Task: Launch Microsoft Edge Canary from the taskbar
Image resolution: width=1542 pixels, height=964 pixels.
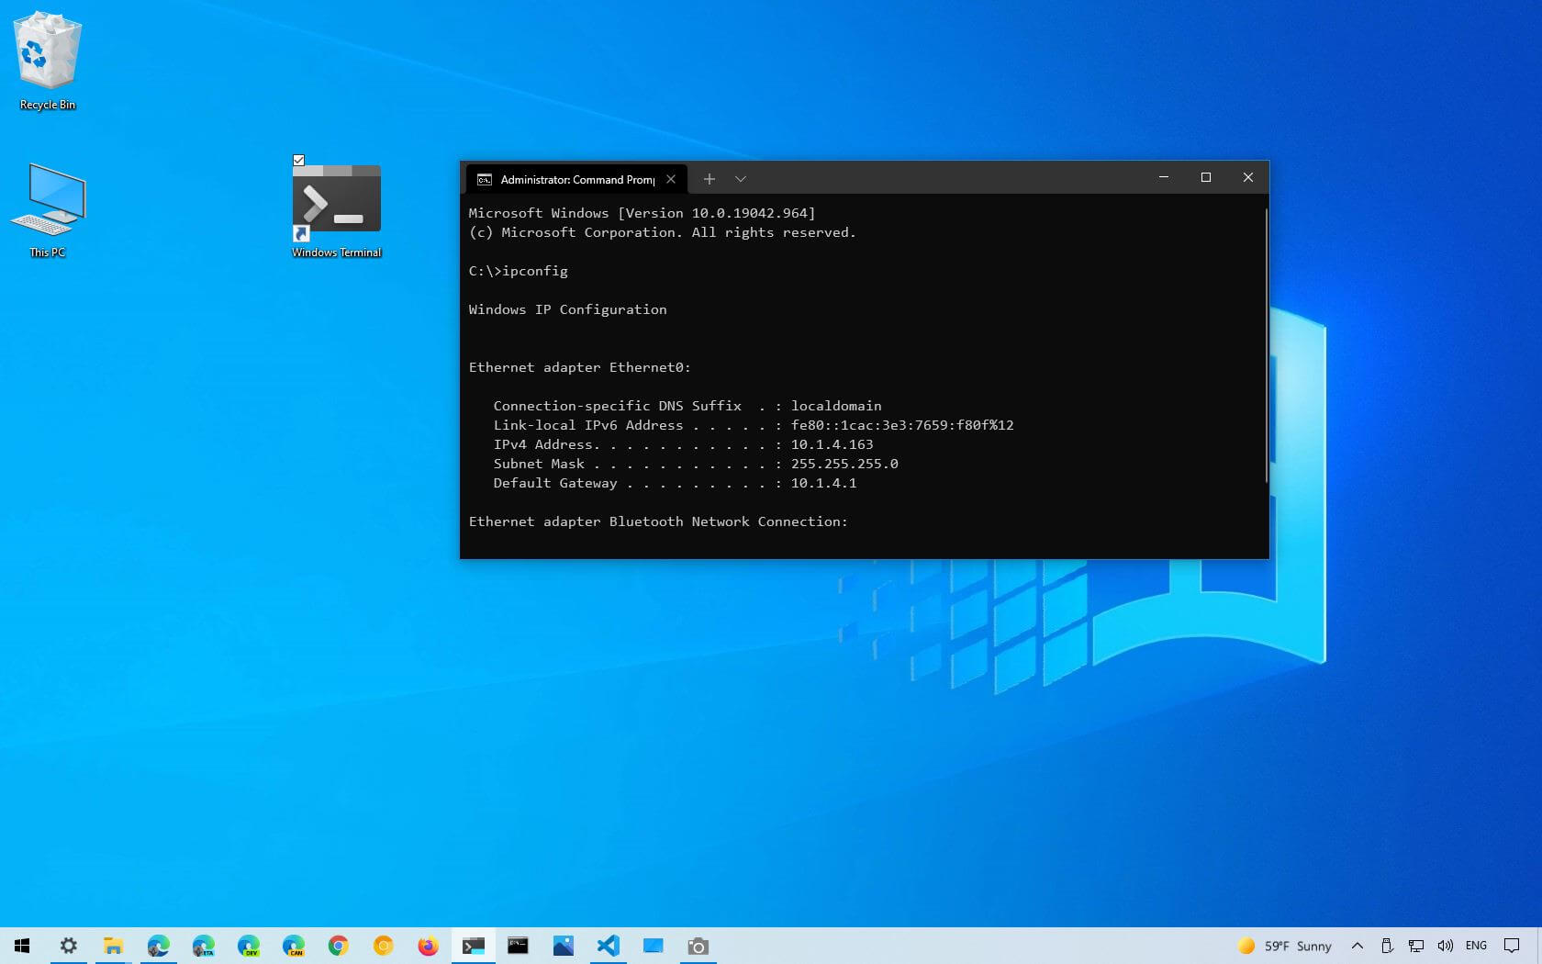Action: coord(294,947)
